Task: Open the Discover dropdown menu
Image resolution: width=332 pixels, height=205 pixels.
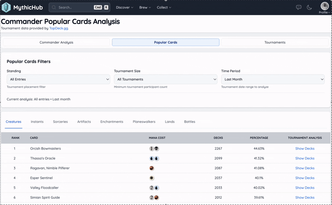Action: click(x=124, y=7)
